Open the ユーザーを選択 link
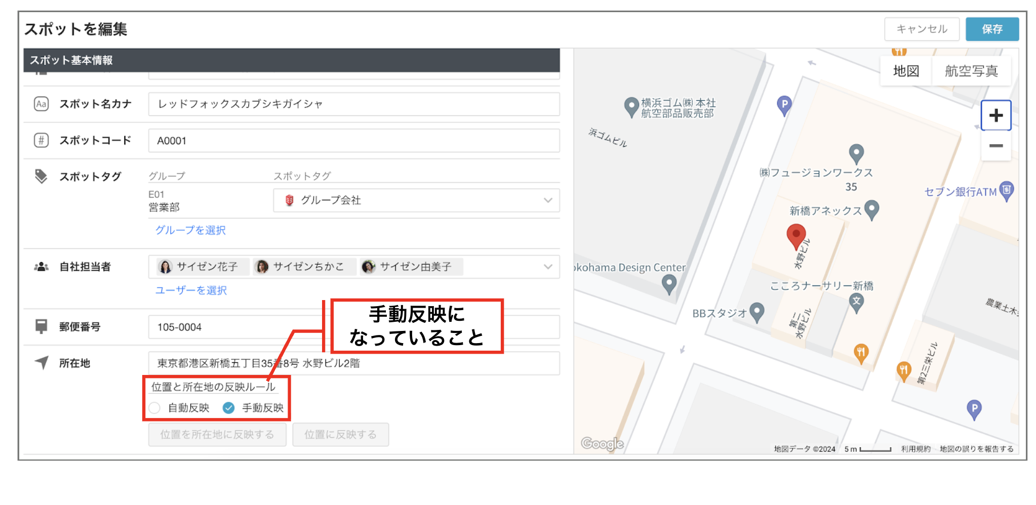Image resolution: width=1036 pixels, height=505 pixels. (x=191, y=290)
